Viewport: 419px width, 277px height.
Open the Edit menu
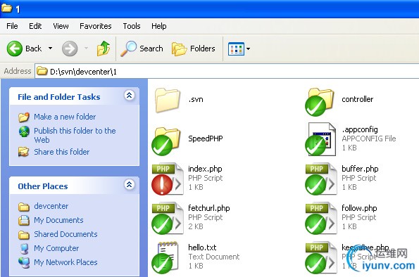pyautogui.click(x=35, y=26)
